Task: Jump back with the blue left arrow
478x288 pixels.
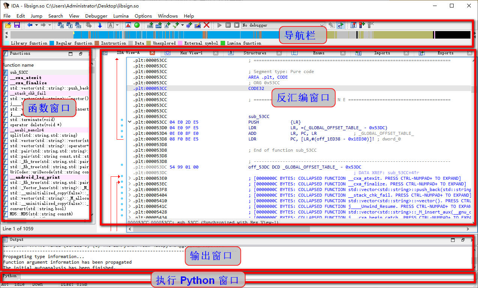Action: tap(30, 25)
